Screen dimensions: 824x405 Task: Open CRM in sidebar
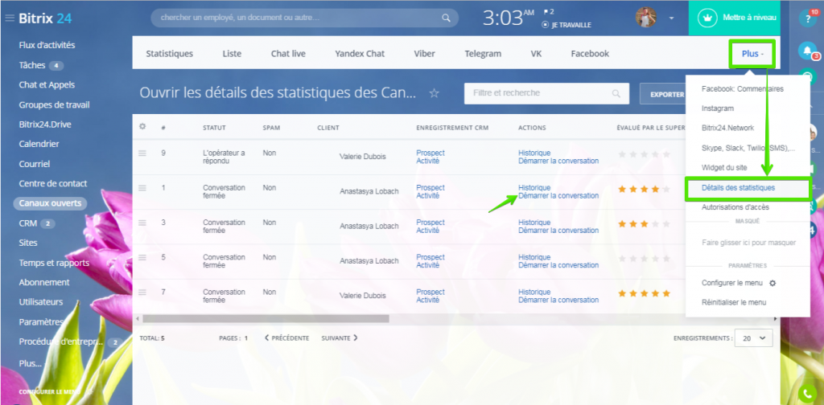[x=28, y=223]
